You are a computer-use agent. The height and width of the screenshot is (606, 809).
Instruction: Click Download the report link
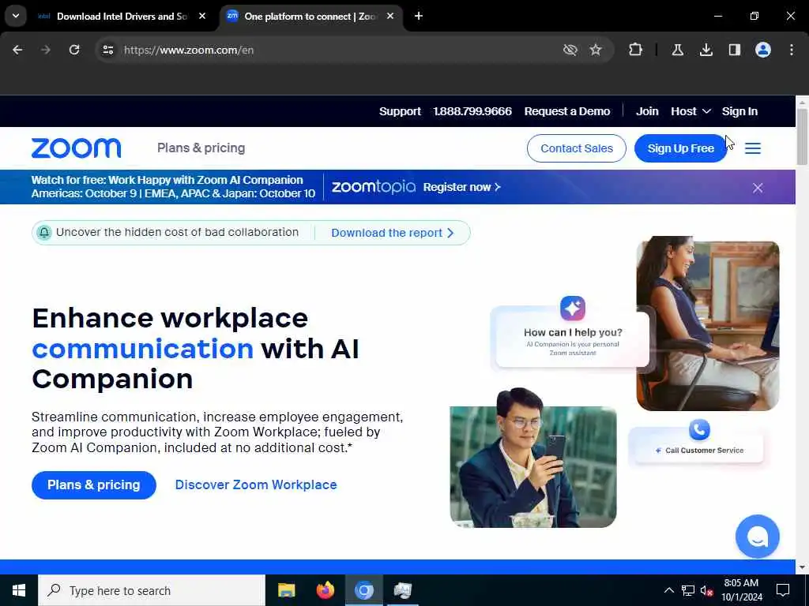[x=392, y=233]
